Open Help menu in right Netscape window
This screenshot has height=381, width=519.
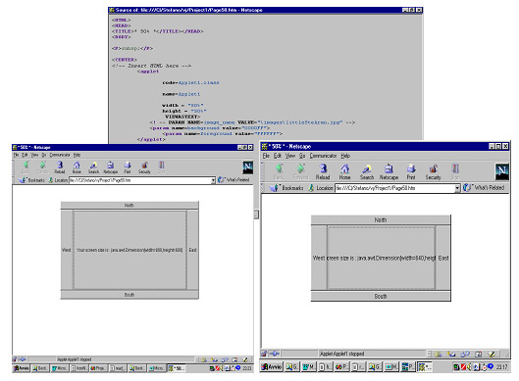[345, 156]
